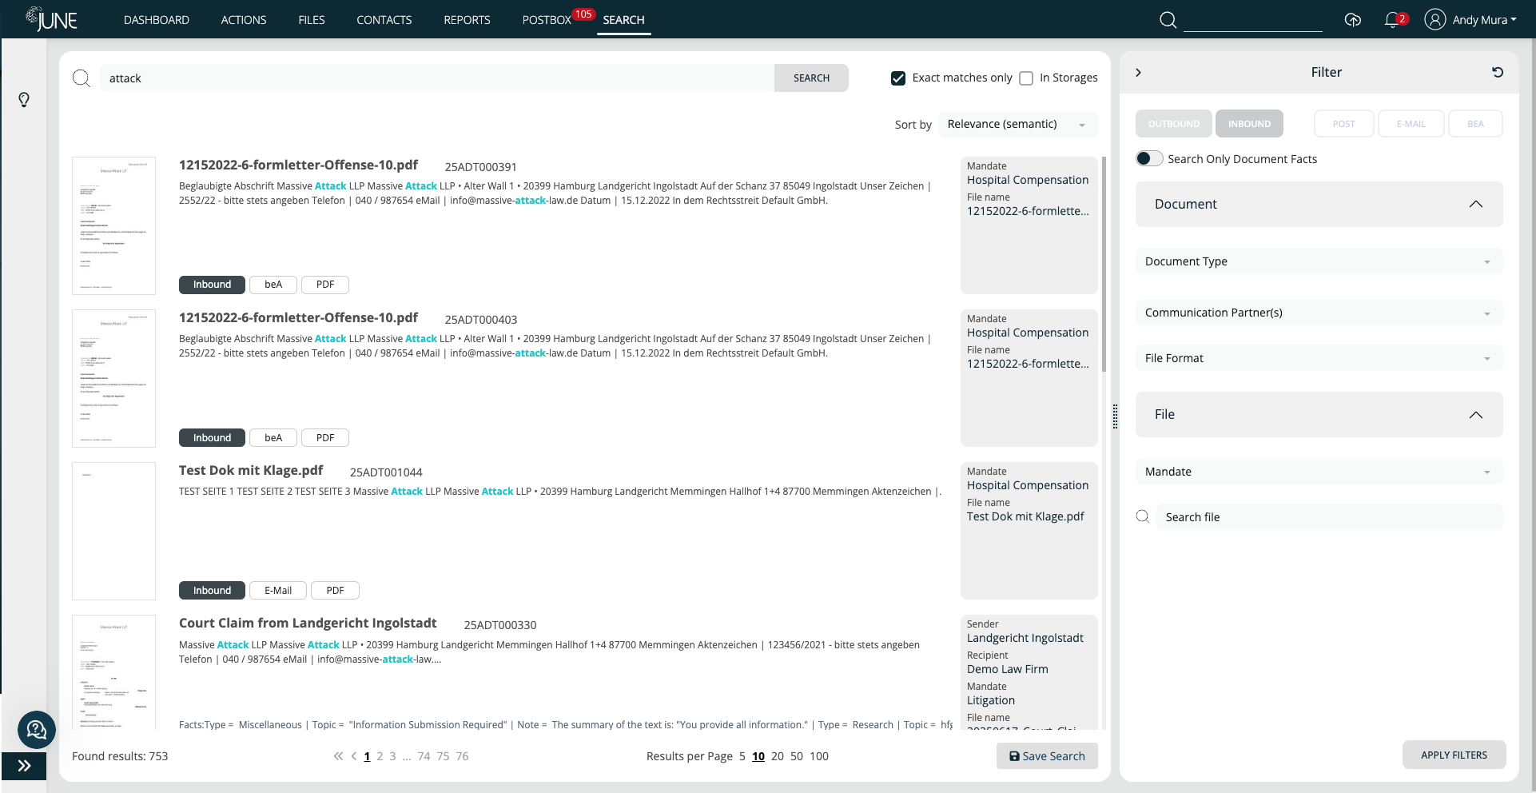Select 100 results per page

[x=818, y=755]
